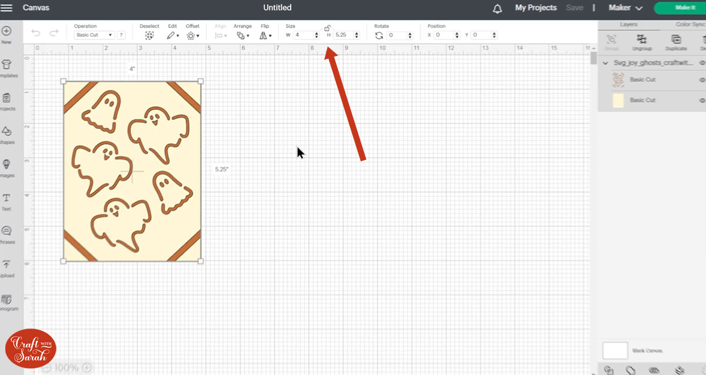Click the Slice icon at panel bottom

pos(609,370)
